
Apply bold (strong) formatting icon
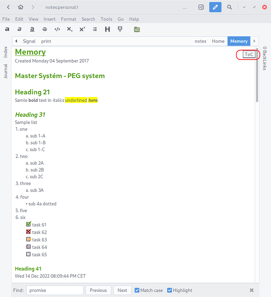pyautogui.click(x=7, y=29)
